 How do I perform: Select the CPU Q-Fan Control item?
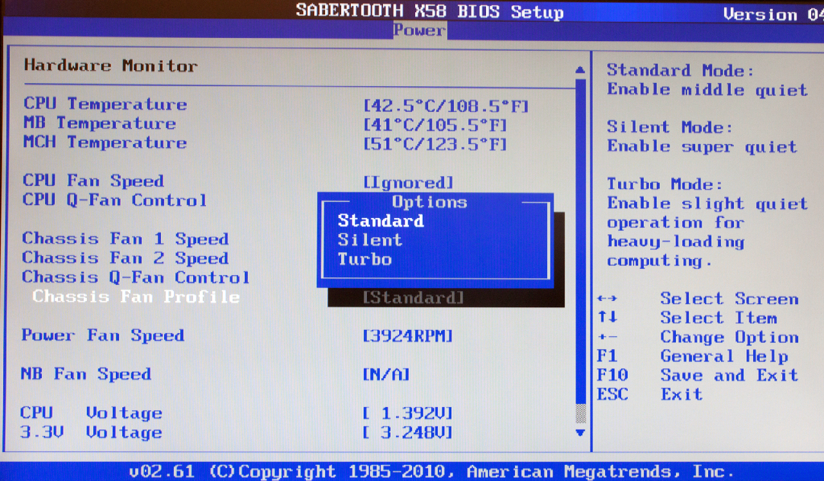tap(115, 200)
